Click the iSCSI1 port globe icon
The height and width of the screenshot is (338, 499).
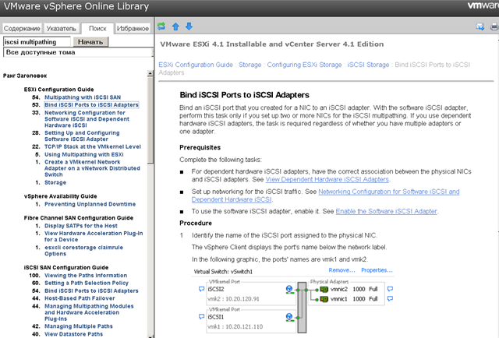point(289,317)
